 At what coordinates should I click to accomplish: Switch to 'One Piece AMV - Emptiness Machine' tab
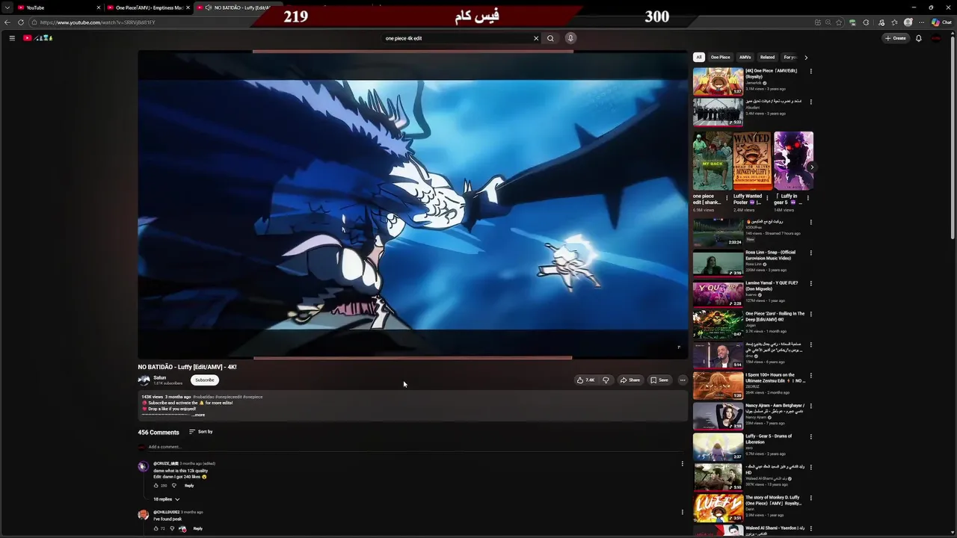(148, 7)
